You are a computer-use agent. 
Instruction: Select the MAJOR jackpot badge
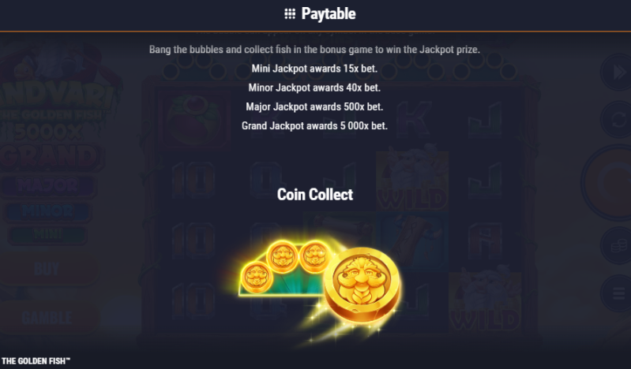click(x=48, y=185)
